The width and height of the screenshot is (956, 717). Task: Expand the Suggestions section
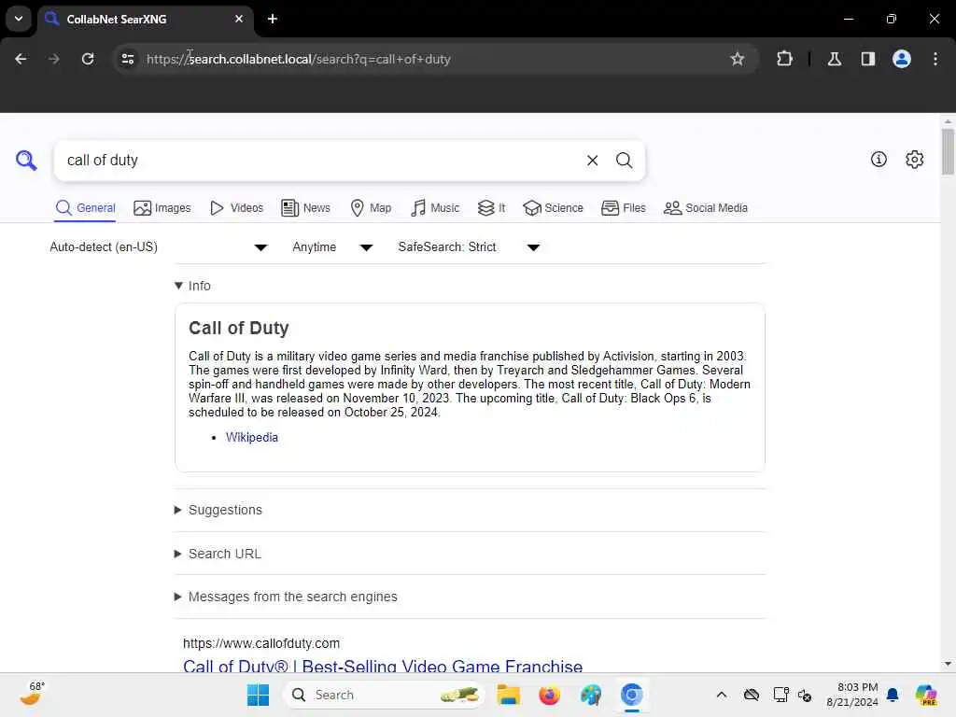(218, 510)
